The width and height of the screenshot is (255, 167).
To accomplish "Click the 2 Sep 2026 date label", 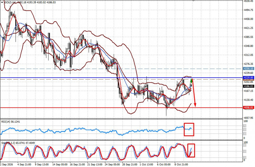I will (7, 164).
